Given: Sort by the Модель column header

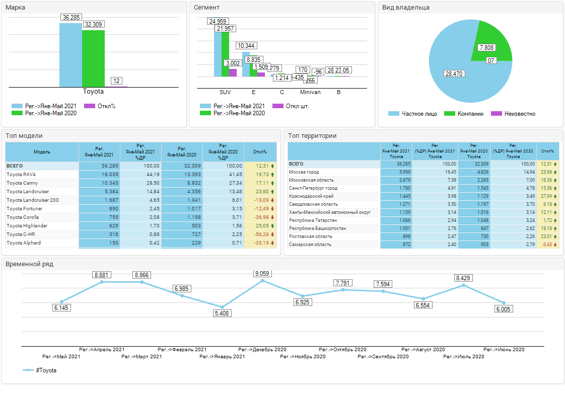Looking at the screenshot, I should [42, 151].
